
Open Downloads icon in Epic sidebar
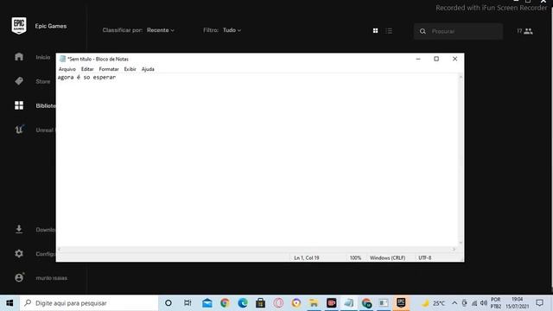coord(19,229)
